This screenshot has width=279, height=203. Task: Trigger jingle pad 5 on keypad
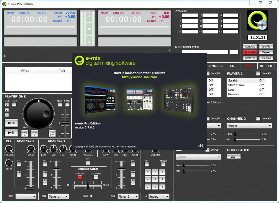coord(155,179)
